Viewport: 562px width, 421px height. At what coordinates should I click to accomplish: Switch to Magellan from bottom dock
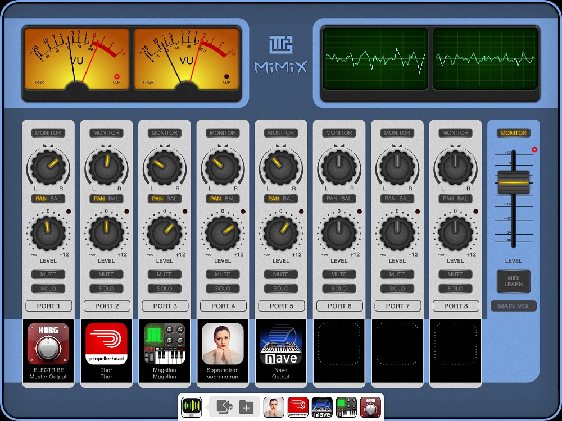[x=346, y=407]
